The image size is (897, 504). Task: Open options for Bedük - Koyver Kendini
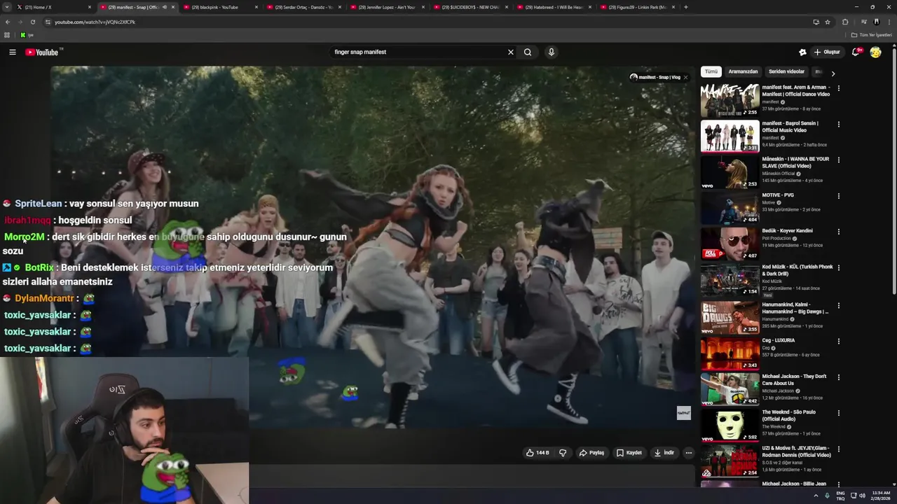[838, 232]
